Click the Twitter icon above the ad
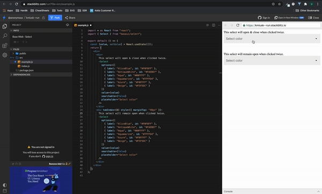Image resolution: width=322 pixels, height=194 pixels. tap(13, 164)
